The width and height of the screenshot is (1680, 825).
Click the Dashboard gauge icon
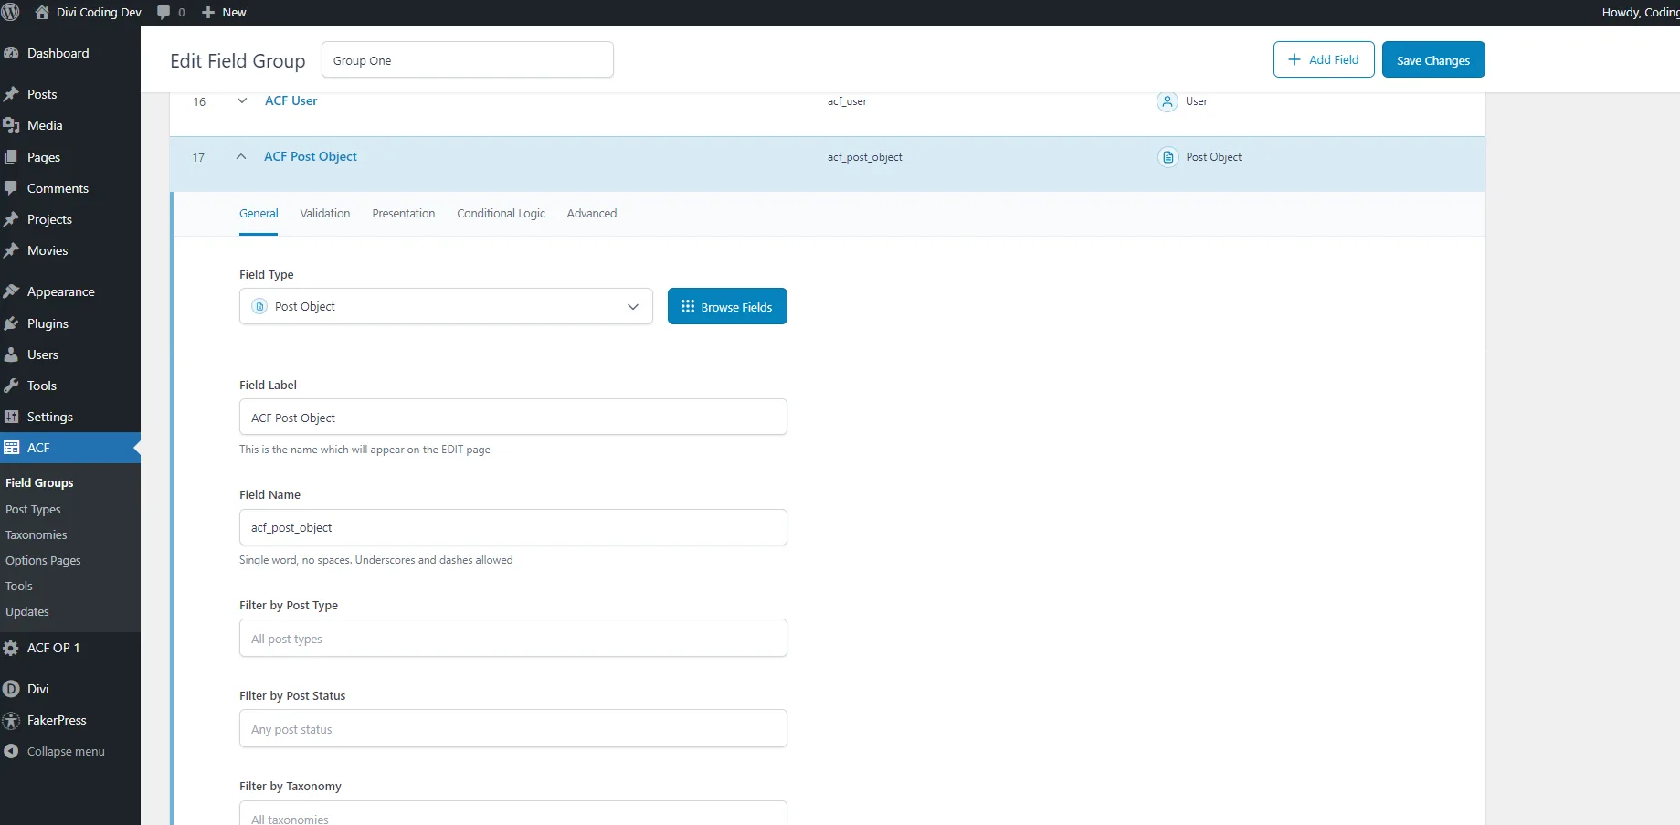pyautogui.click(x=11, y=54)
